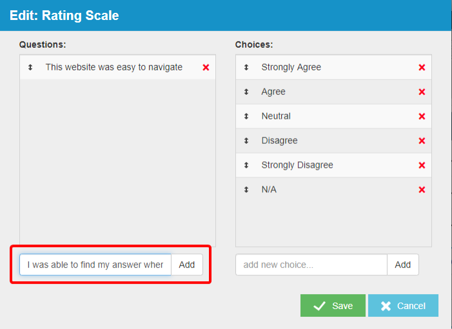Viewport: 452px width, 329px height.
Task: Click reorder handle beside 'Disagree' choice
Action: (246, 141)
